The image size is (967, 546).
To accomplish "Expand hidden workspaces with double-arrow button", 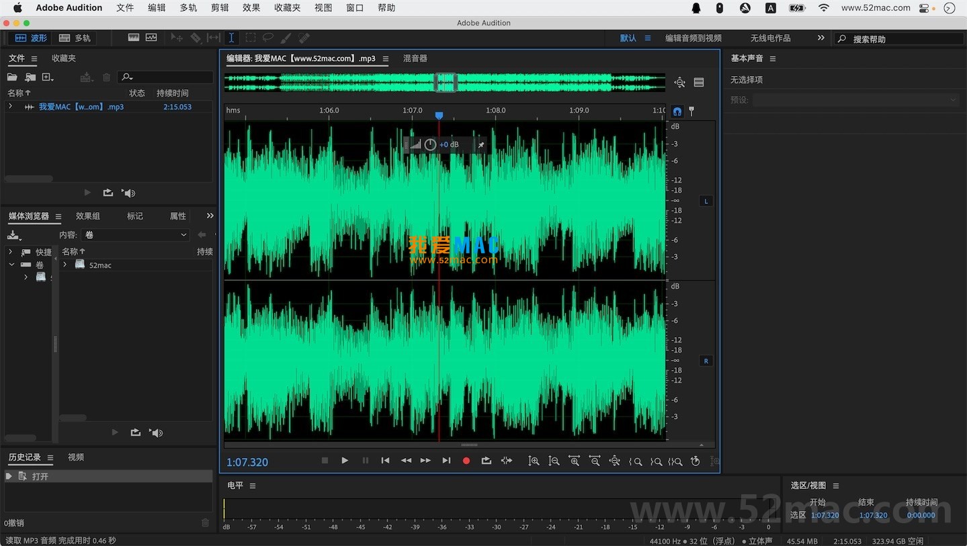I will [x=821, y=38].
